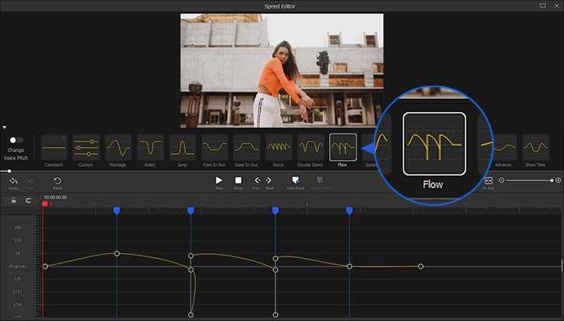This screenshot has height=321, width=564.
Task: Toggle the magnet snap icon
Action: 30,200
